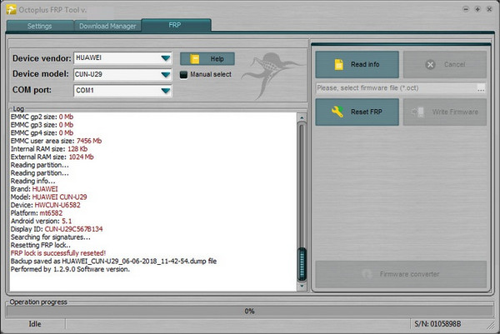Click the firmware file path field
This screenshot has height=334, width=500.
coord(394,87)
